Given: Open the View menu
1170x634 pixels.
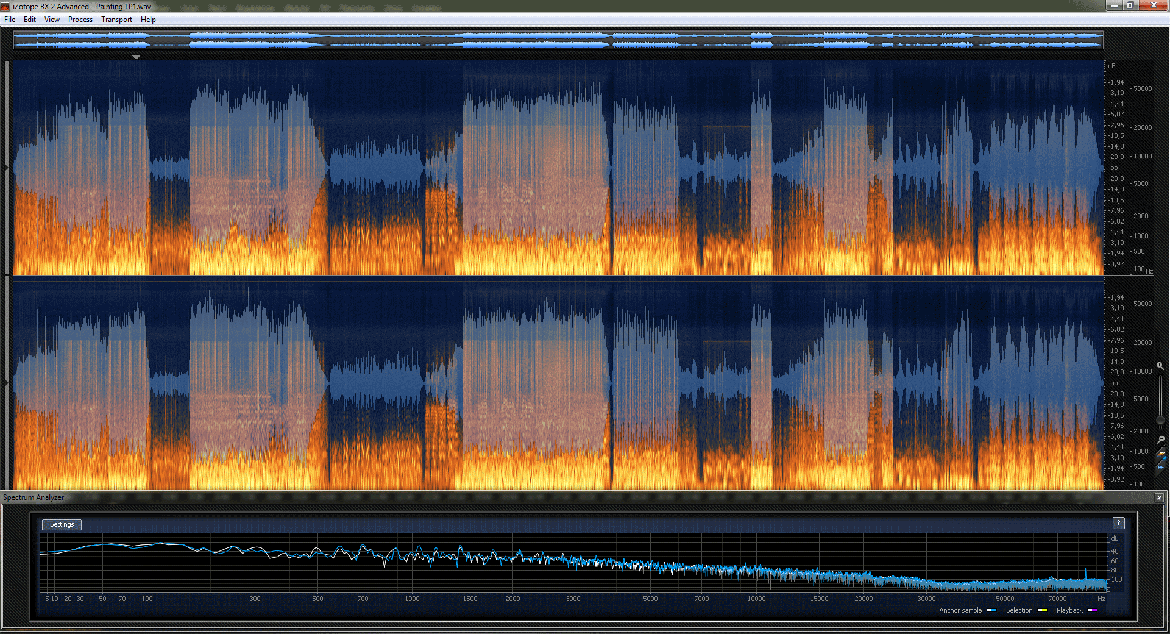Looking at the screenshot, I should 52,20.
